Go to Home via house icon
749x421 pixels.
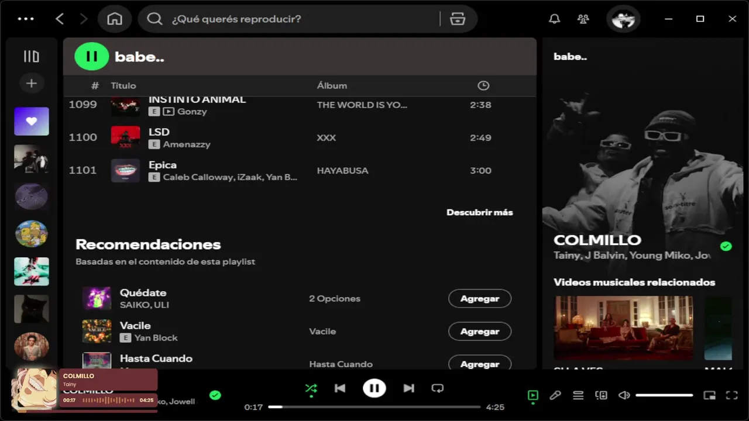click(x=115, y=19)
